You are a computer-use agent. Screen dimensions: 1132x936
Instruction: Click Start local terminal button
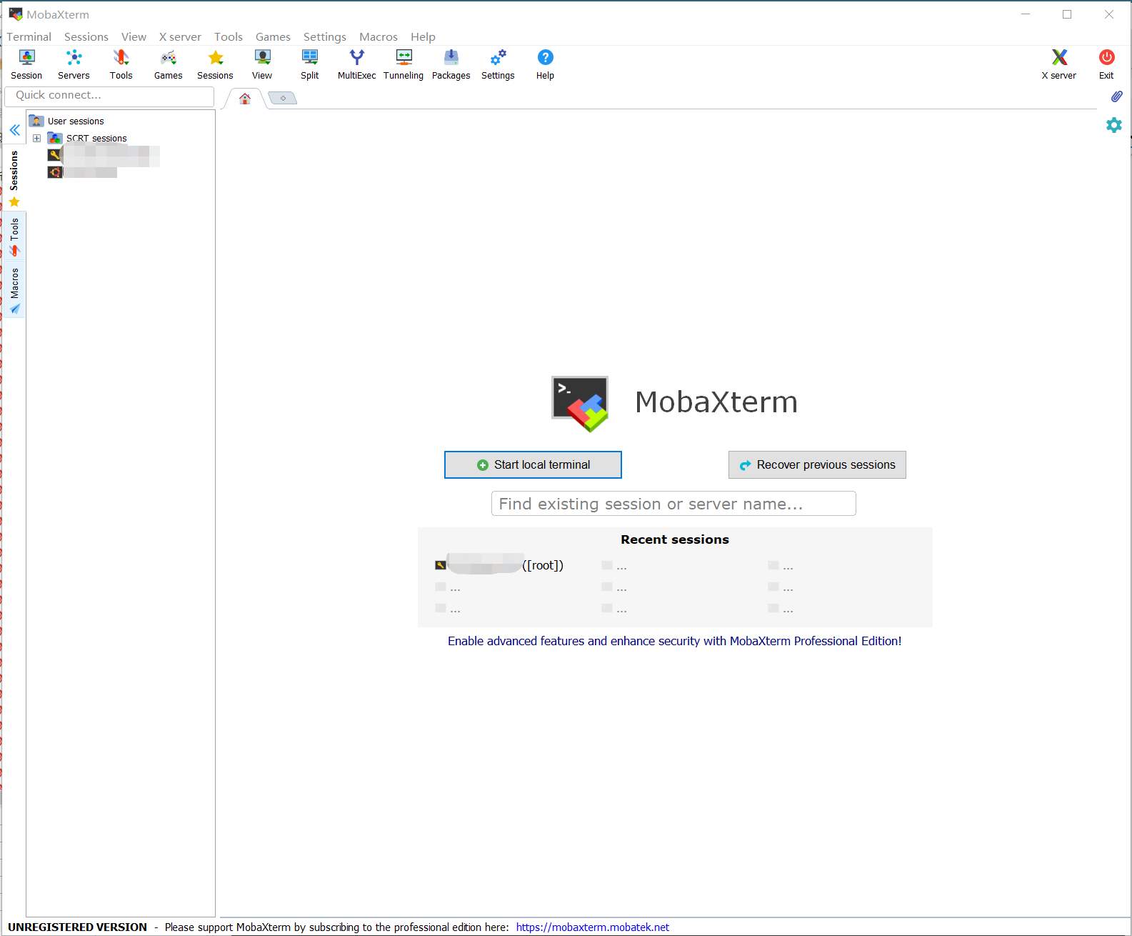(533, 464)
